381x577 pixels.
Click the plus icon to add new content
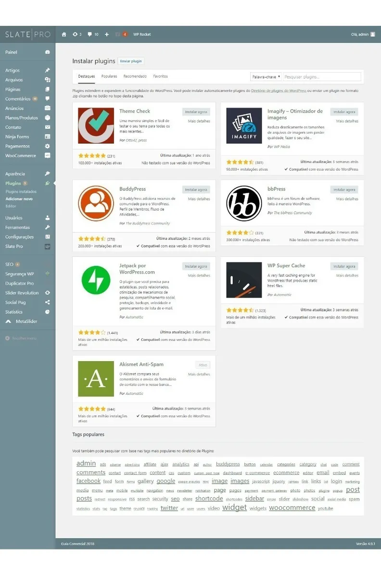tap(107, 35)
